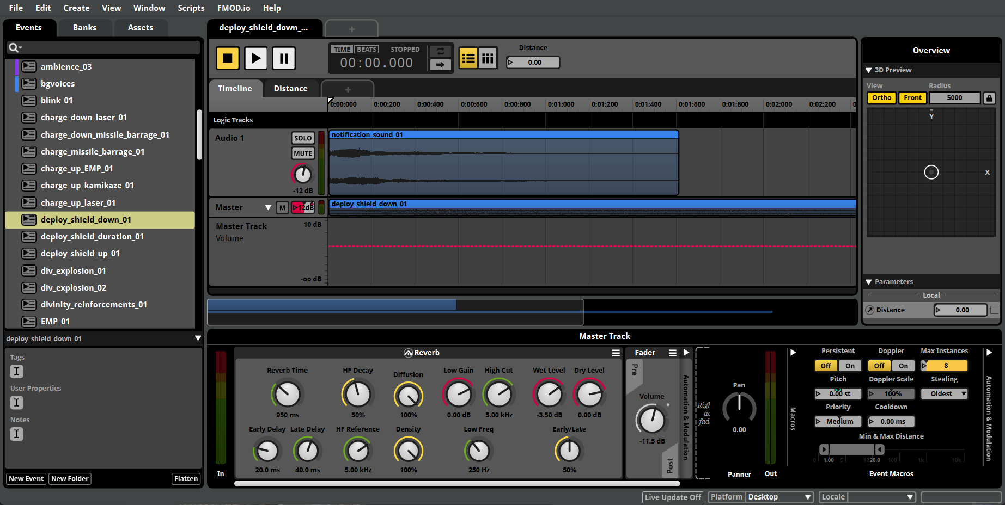1005x505 pixels.
Task: Click the search magnifier icon in Events
Action: pyautogui.click(x=14, y=48)
